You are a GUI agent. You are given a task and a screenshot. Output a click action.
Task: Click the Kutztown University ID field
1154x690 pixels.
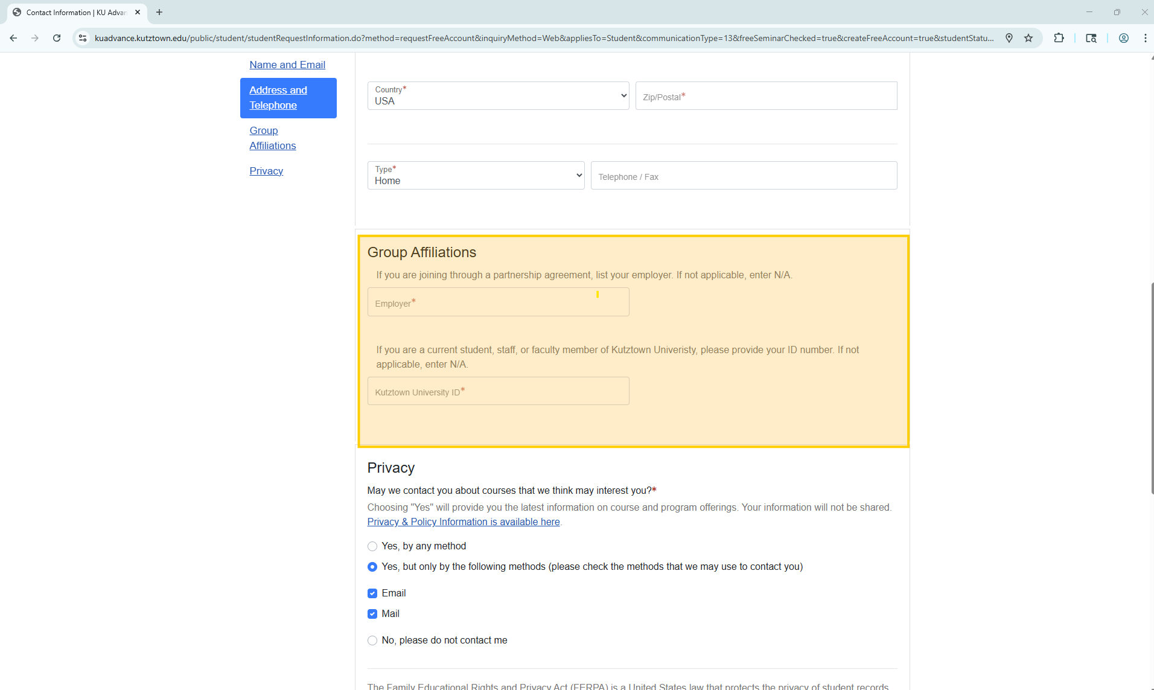point(498,391)
